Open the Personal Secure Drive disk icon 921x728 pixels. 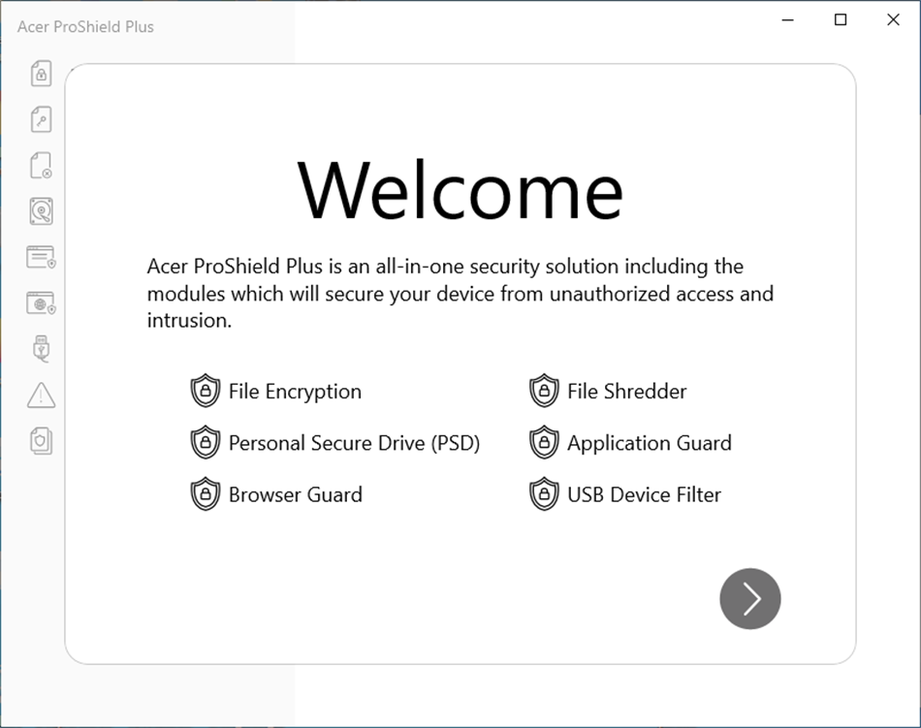tap(40, 211)
